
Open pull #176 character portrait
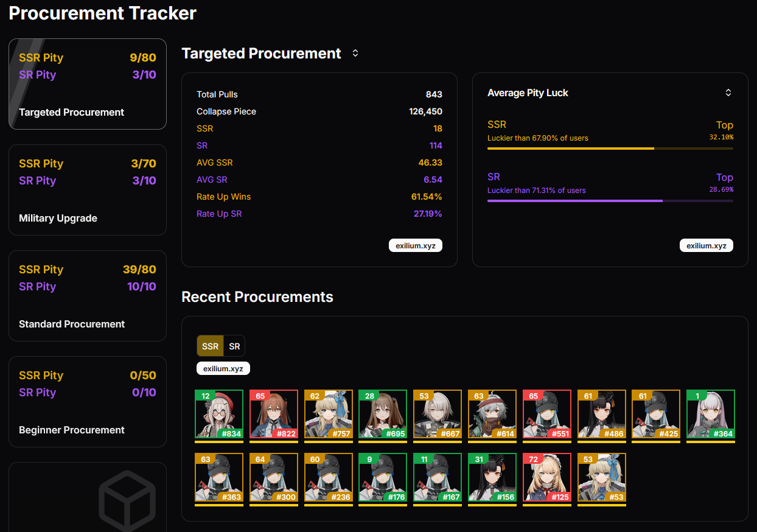383,477
